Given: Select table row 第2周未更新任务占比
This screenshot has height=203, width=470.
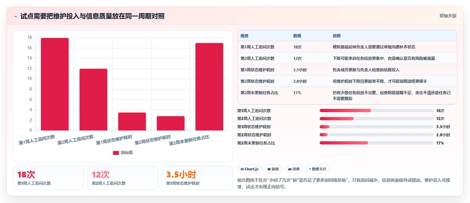Looking at the screenshot, I should (347, 95).
